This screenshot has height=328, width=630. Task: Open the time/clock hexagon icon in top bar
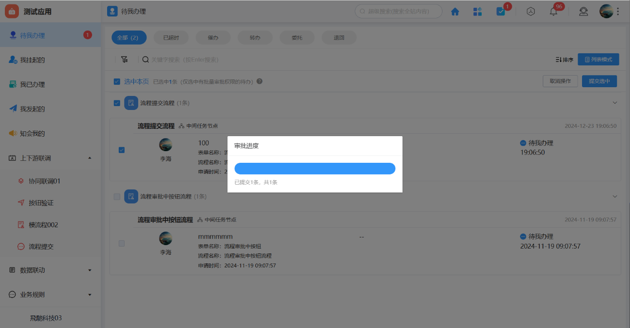pyautogui.click(x=530, y=11)
